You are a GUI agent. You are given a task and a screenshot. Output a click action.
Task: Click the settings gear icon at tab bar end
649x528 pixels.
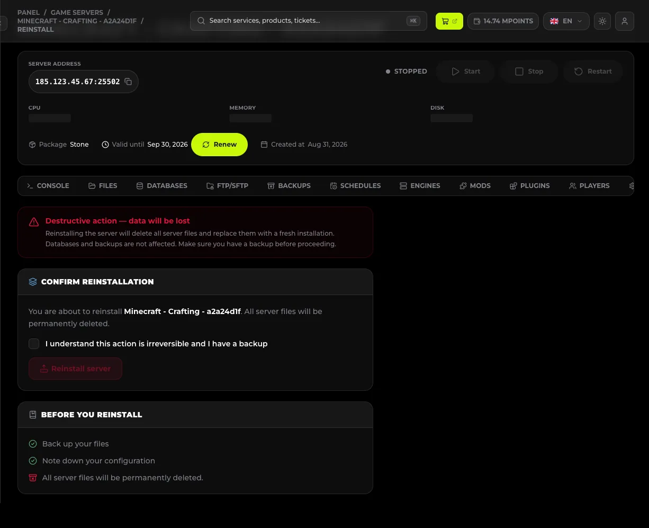631,186
